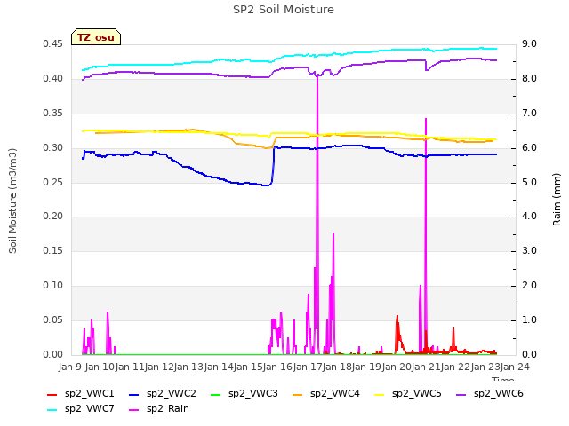Click the 0.45 left axis tick label
The height and width of the screenshot is (426, 569).
tap(52, 44)
